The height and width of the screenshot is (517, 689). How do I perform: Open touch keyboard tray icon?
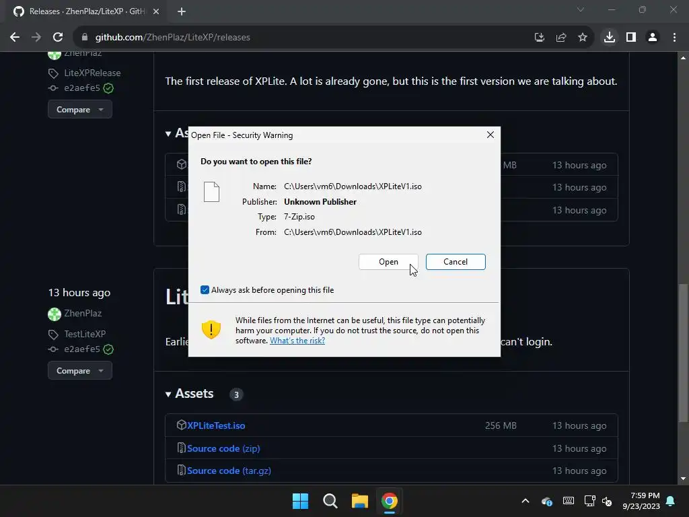pos(568,501)
